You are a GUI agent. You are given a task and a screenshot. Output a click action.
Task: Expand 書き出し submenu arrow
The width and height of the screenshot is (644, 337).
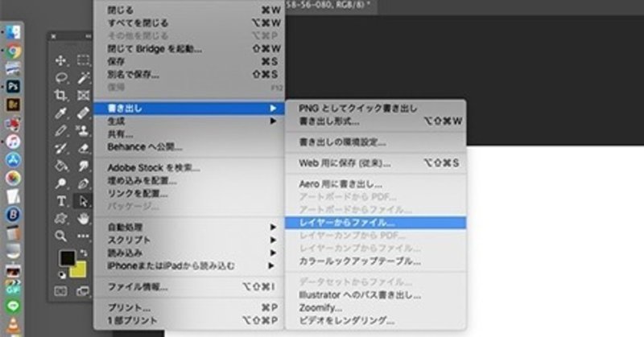pyautogui.click(x=273, y=109)
